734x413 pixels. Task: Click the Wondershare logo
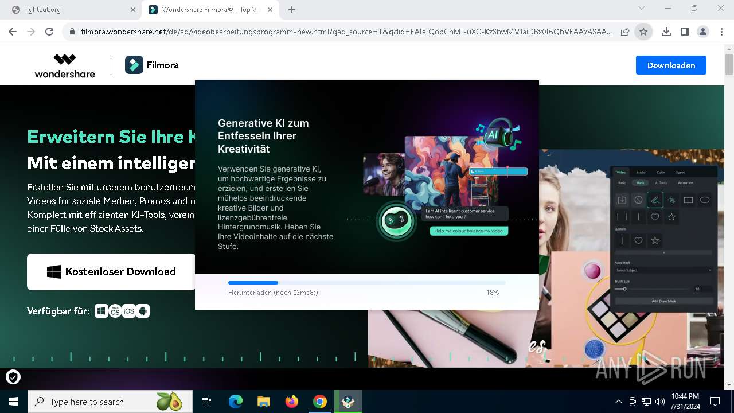coord(65,65)
